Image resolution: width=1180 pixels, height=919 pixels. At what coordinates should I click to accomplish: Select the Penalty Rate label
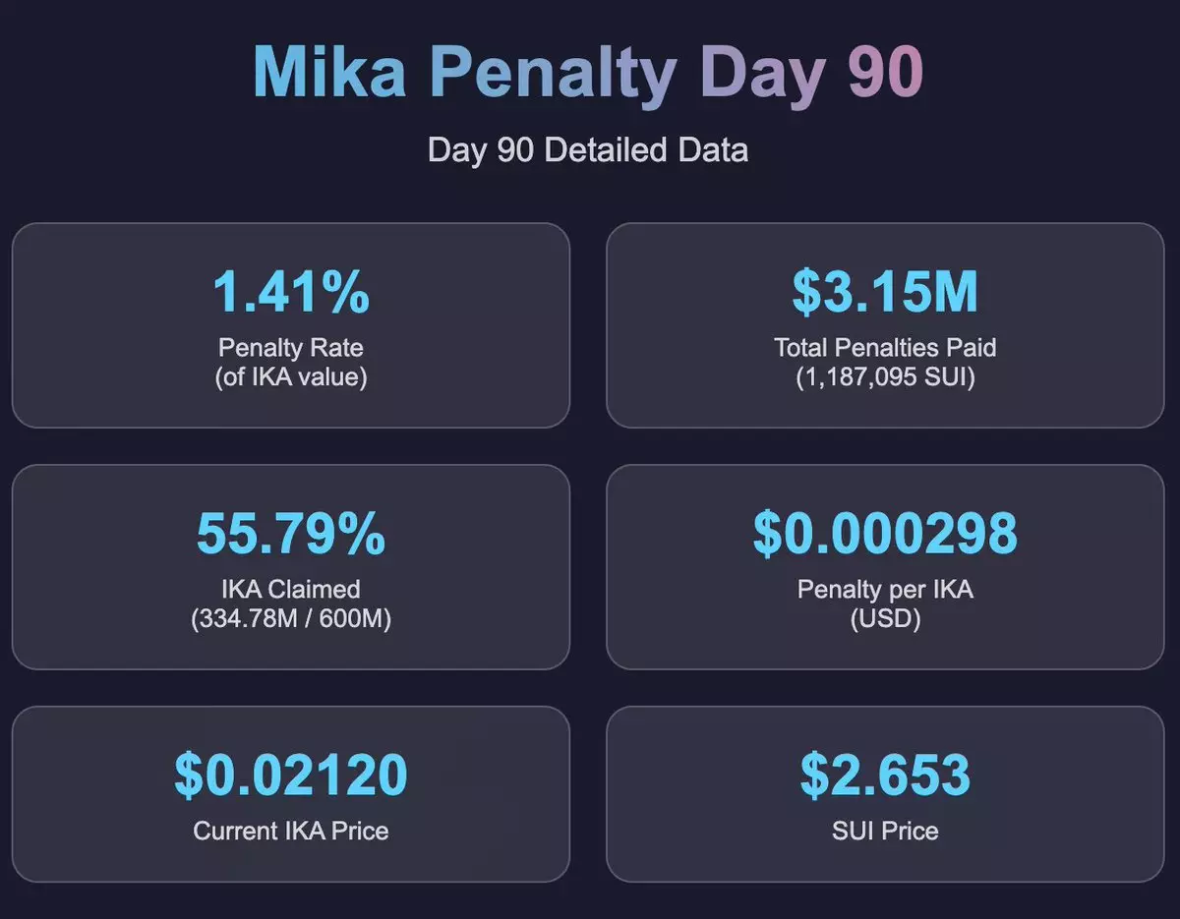point(291,347)
